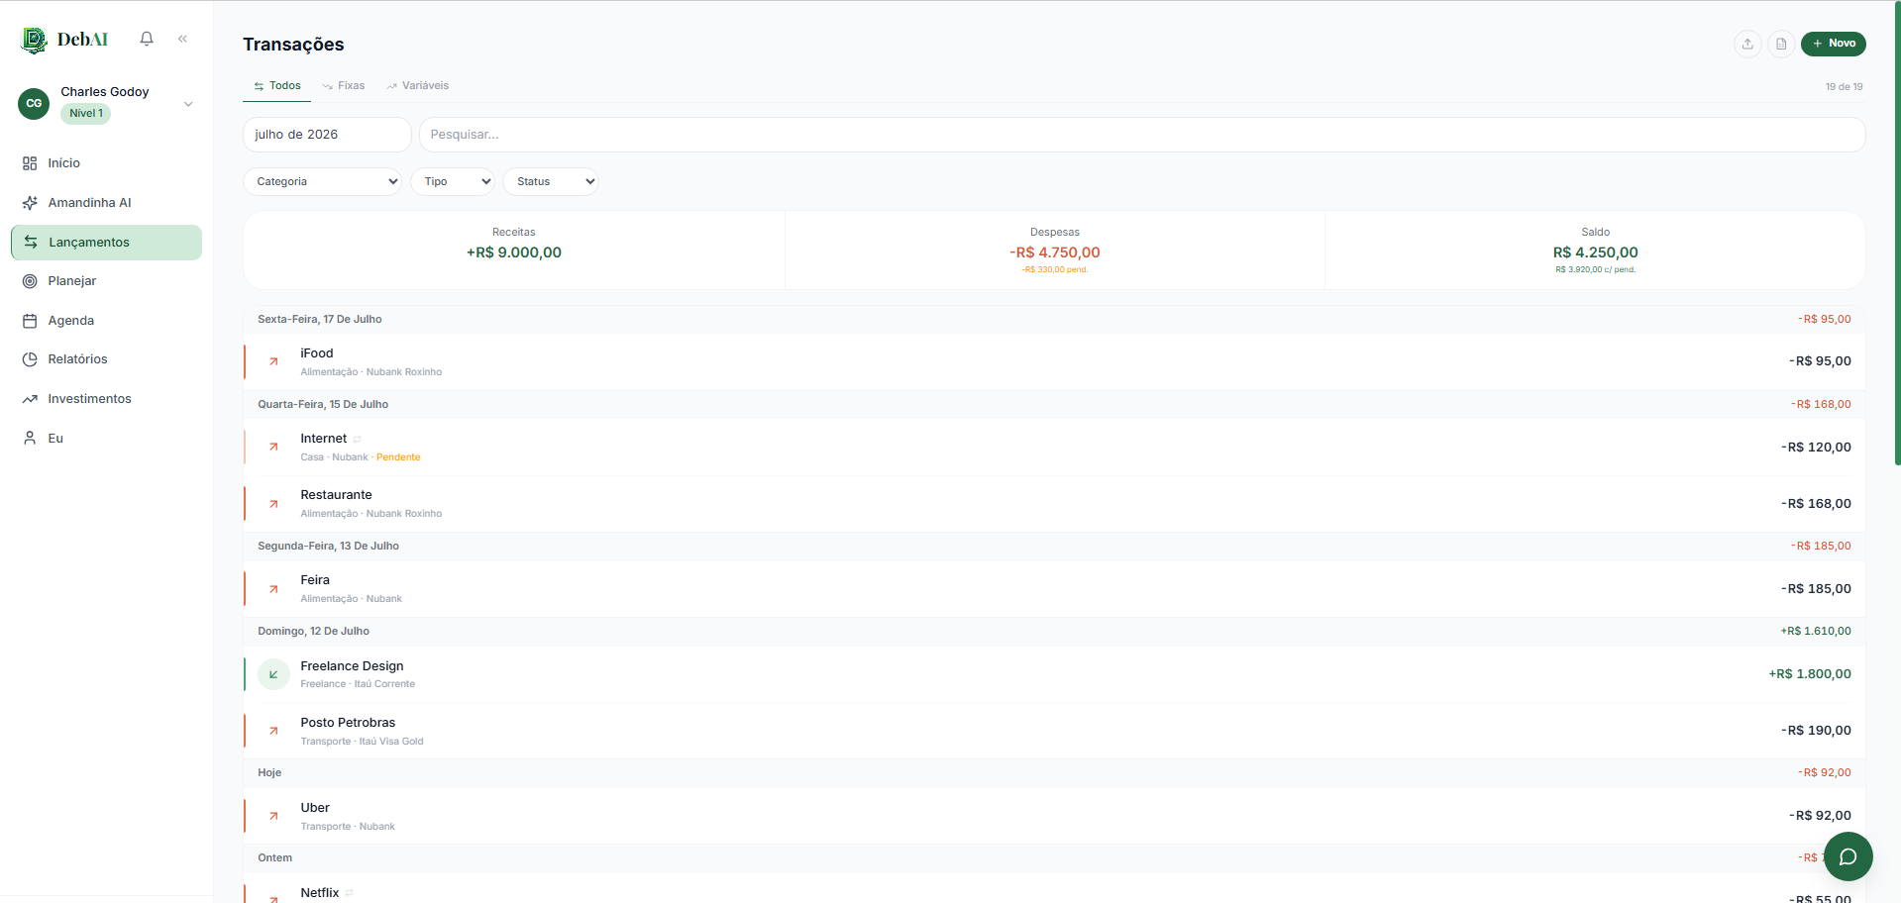Screen dimensions: 1901x903
Task: Click the Início grid icon in the sidebar
Action: point(30,163)
